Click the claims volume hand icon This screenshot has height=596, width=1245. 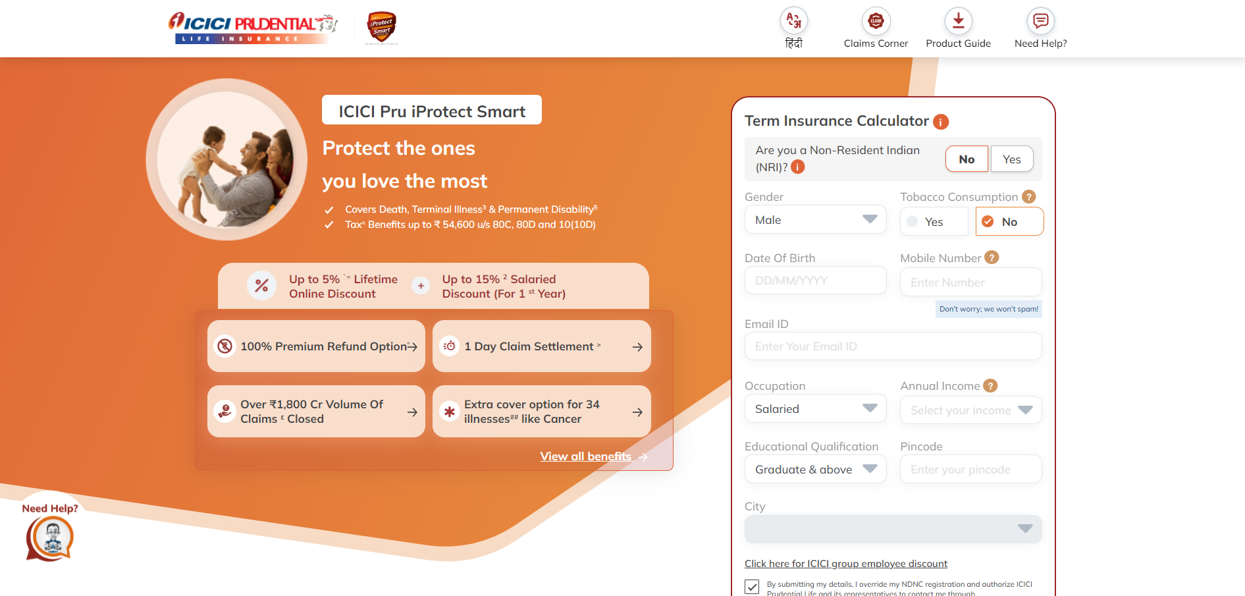point(225,412)
